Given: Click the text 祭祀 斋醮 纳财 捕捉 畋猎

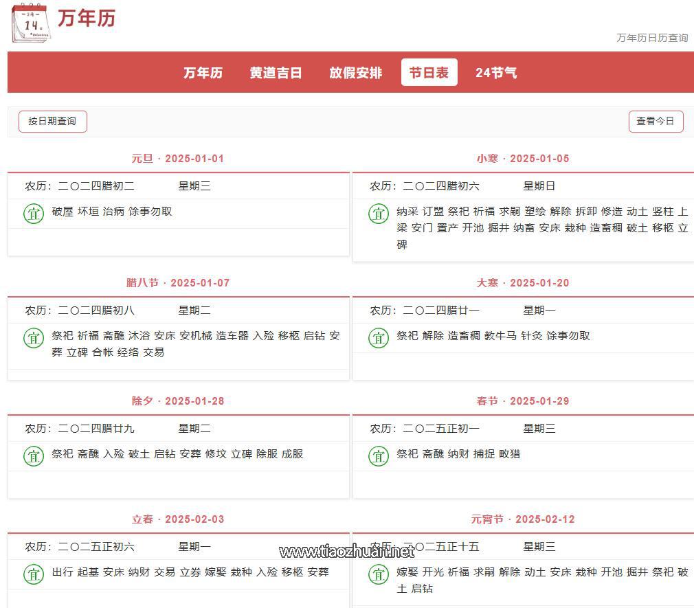Looking at the screenshot, I should tap(458, 454).
